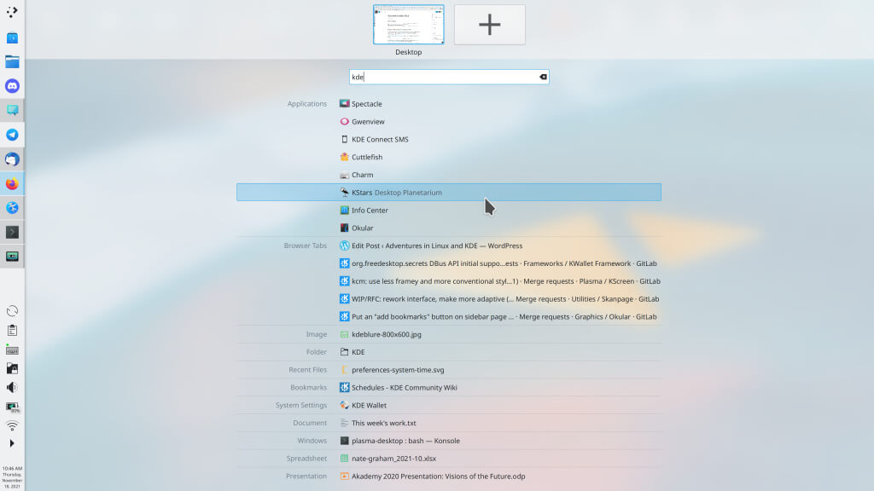This screenshot has height=491, width=874.
Task: Open the battery status tray icon
Action: [x=12, y=407]
